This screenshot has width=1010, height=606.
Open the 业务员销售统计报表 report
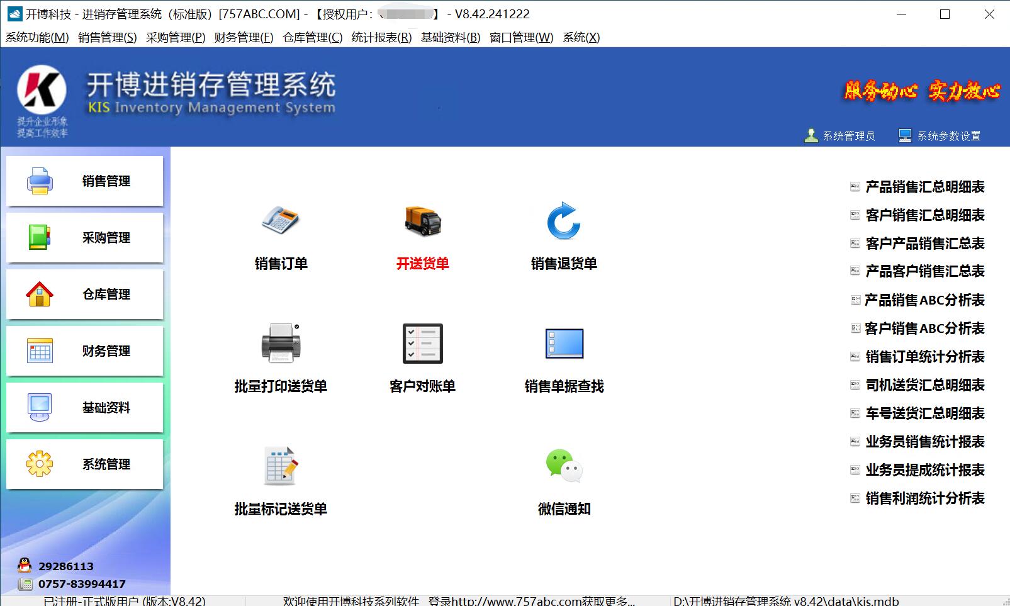925,442
